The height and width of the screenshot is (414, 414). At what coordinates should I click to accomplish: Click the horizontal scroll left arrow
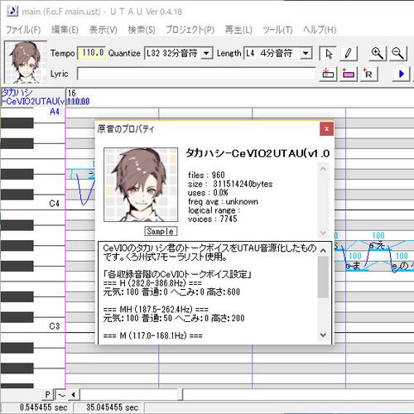click(73, 395)
